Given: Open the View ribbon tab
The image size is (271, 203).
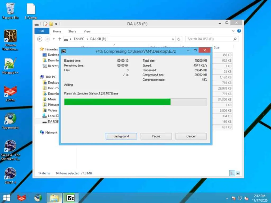Looking at the screenshot, I should (x=87, y=31).
